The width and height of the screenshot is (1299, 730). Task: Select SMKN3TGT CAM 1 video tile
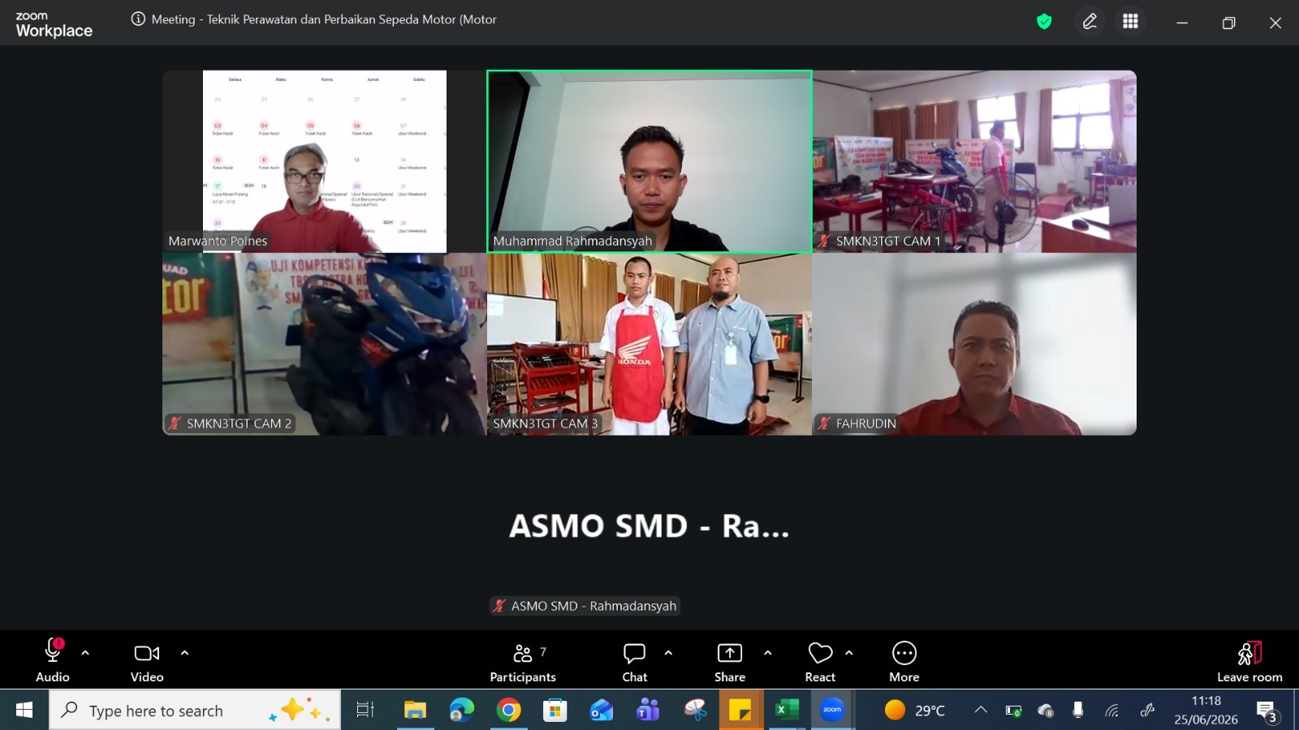tap(974, 161)
